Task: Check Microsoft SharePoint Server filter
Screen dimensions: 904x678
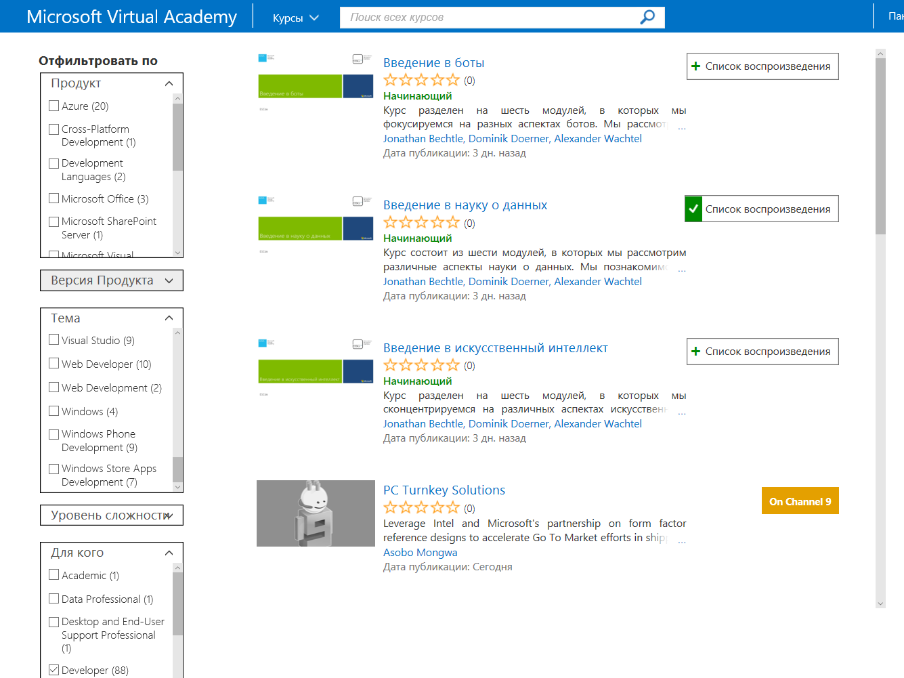Action: (54, 221)
